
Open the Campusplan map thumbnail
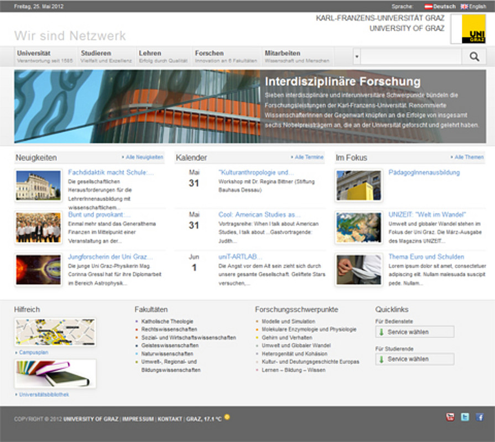point(55,332)
